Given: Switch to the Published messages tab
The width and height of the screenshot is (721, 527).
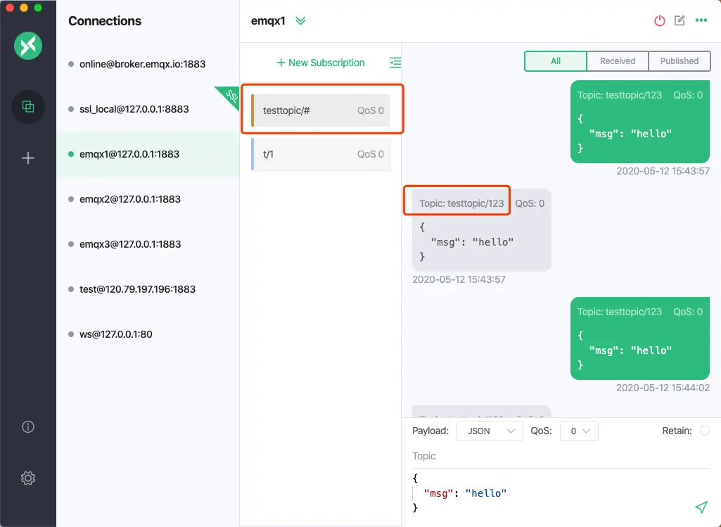Looking at the screenshot, I should [x=679, y=61].
